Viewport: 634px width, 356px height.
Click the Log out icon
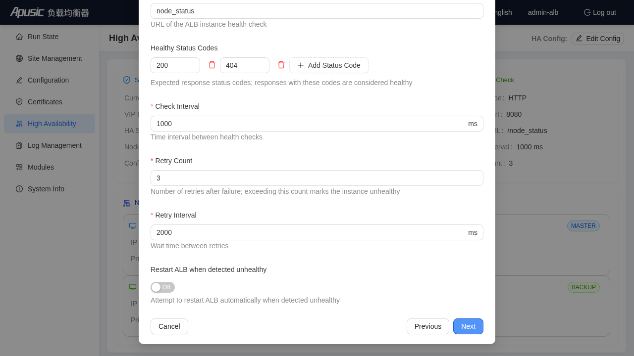click(x=587, y=12)
